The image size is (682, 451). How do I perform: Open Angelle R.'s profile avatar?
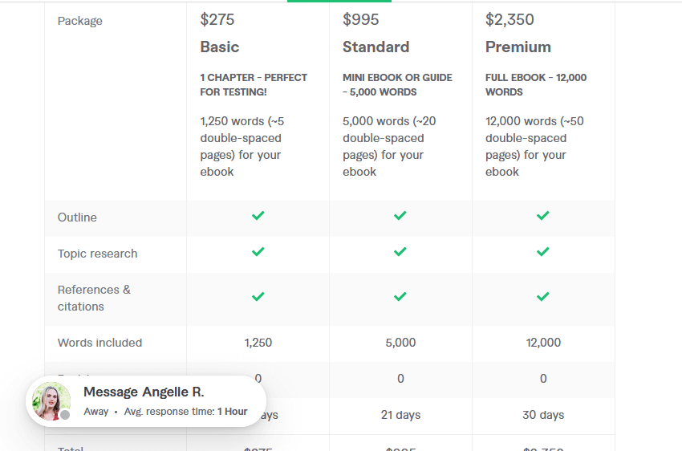tap(51, 401)
